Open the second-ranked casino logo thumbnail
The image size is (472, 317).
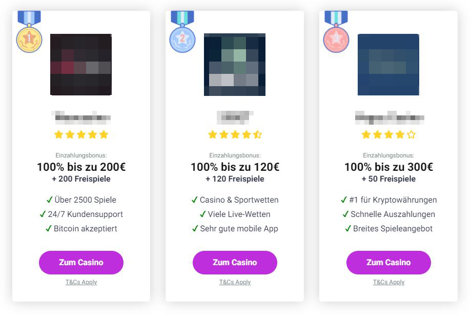pyautogui.click(x=235, y=65)
